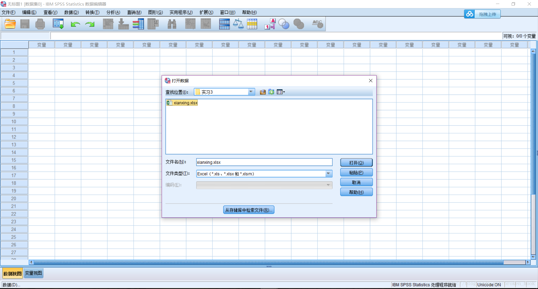The width and height of the screenshot is (538, 289).
Task: Click the open data document toolbar icon
Action: pyautogui.click(x=10, y=24)
